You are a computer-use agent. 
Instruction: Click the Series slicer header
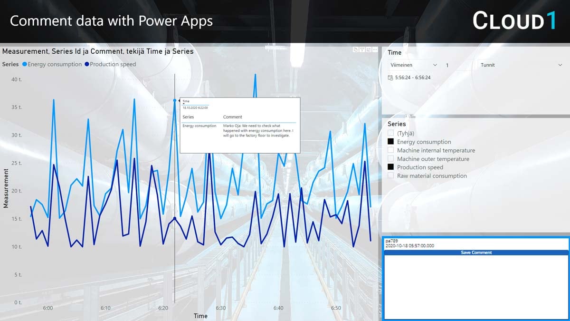(x=397, y=124)
